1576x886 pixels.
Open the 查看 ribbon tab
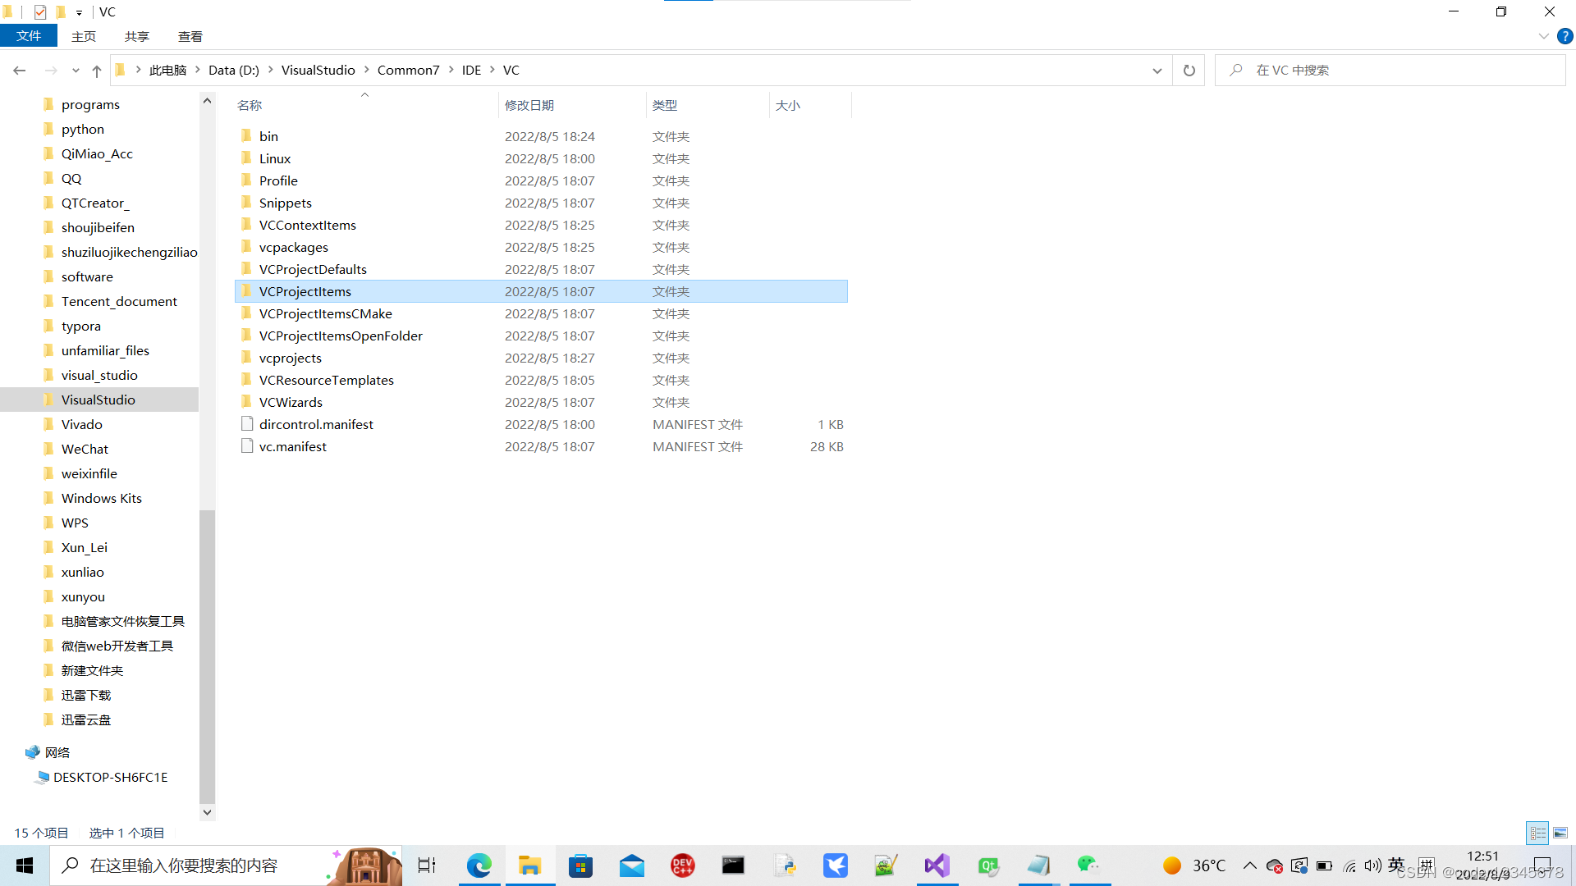190,36
